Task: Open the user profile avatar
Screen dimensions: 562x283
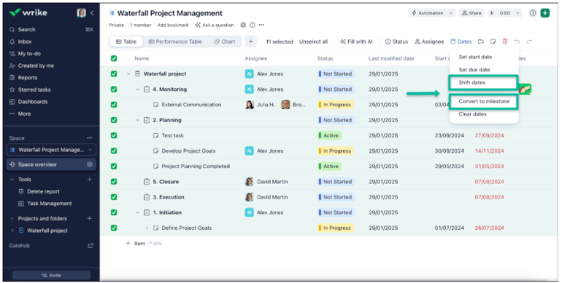Action: coord(81,13)
